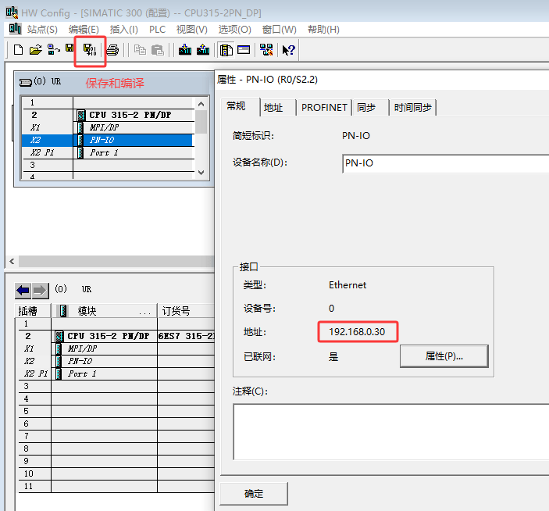
Task: Click the rack vertical scrollbar thumb
Action: pyautogui.click(x=201, y=122)
